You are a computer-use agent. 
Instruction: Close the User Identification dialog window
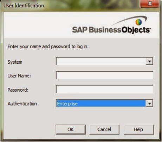(x=150, y=3)
